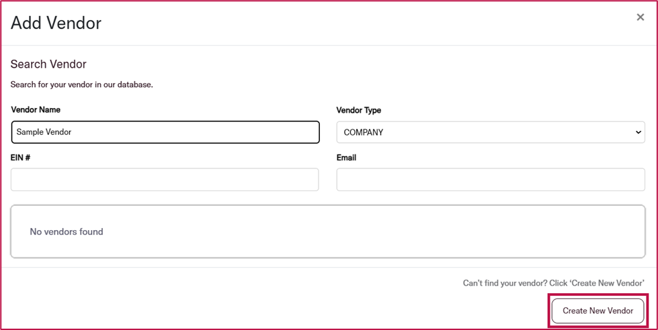658x330 pixels.
Task: Click the Add Vendor dialog title
Action: [x=56, y=23]
